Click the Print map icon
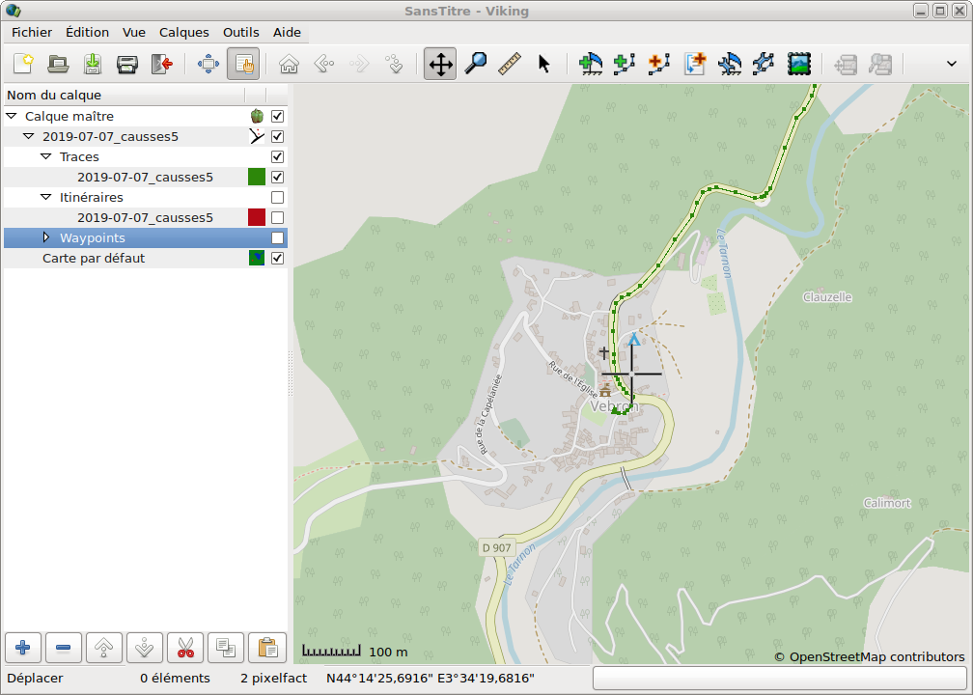Image resolution: width=973 pixels, height=695 pixels. click(126, 65)
